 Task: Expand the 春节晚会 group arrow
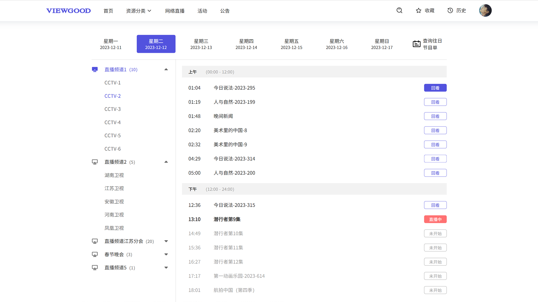pos(166,254)
